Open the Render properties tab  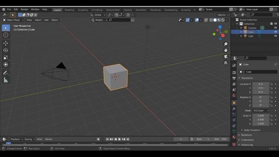click(x=234, y=72)
